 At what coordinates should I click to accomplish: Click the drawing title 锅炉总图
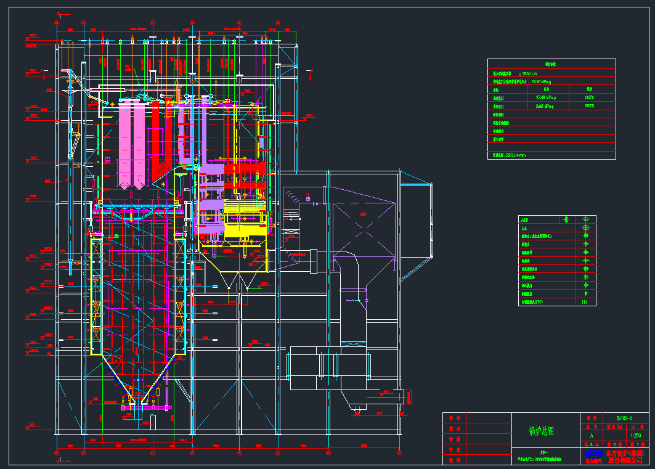click(x=542, y=431)
